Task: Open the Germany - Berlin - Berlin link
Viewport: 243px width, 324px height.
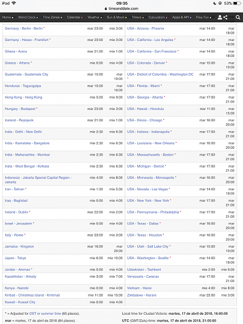Action: [24, 29]
